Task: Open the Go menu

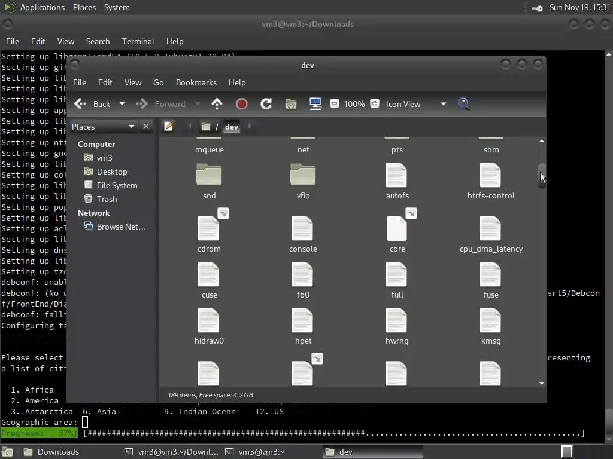Action: (158, 82)
